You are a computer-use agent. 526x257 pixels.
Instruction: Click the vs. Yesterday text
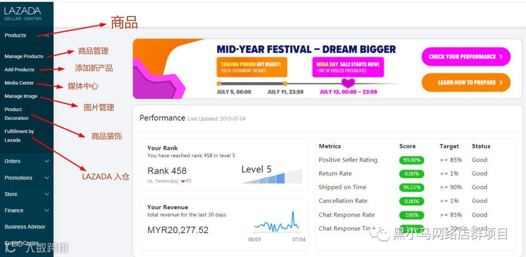[163, 181]
